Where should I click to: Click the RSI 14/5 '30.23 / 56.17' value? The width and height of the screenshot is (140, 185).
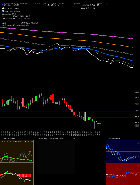click(24, 16)
